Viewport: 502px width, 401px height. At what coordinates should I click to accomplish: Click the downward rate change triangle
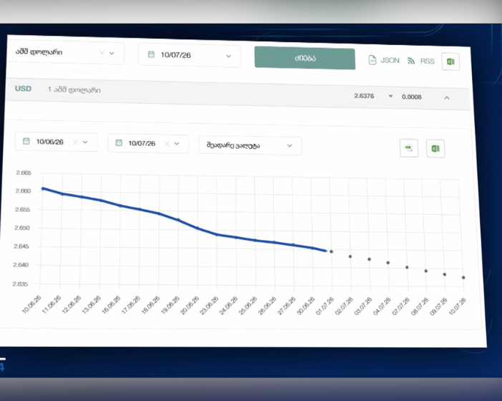pyautogui.click(x=390, y=96)
